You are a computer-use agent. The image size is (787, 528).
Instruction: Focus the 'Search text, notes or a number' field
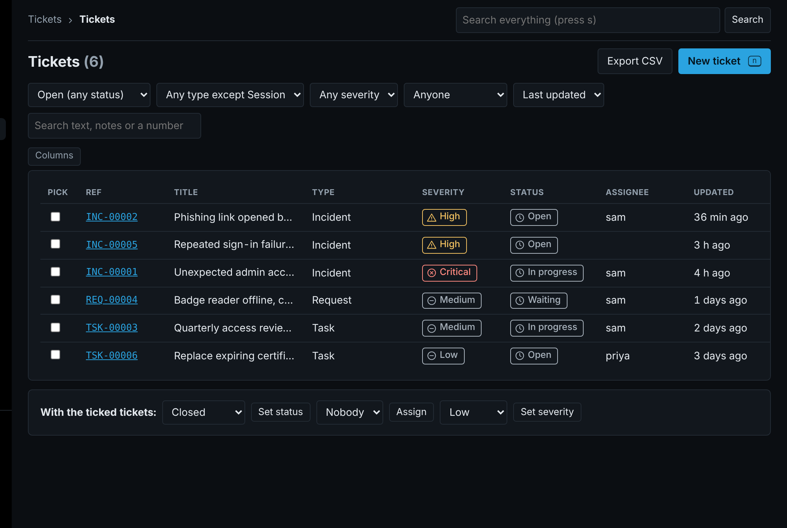coord(115,126)
